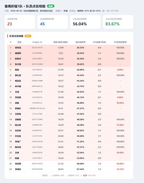Click the 42.42% contact rate cell
The image size is (144, 183).
[80, 75]
